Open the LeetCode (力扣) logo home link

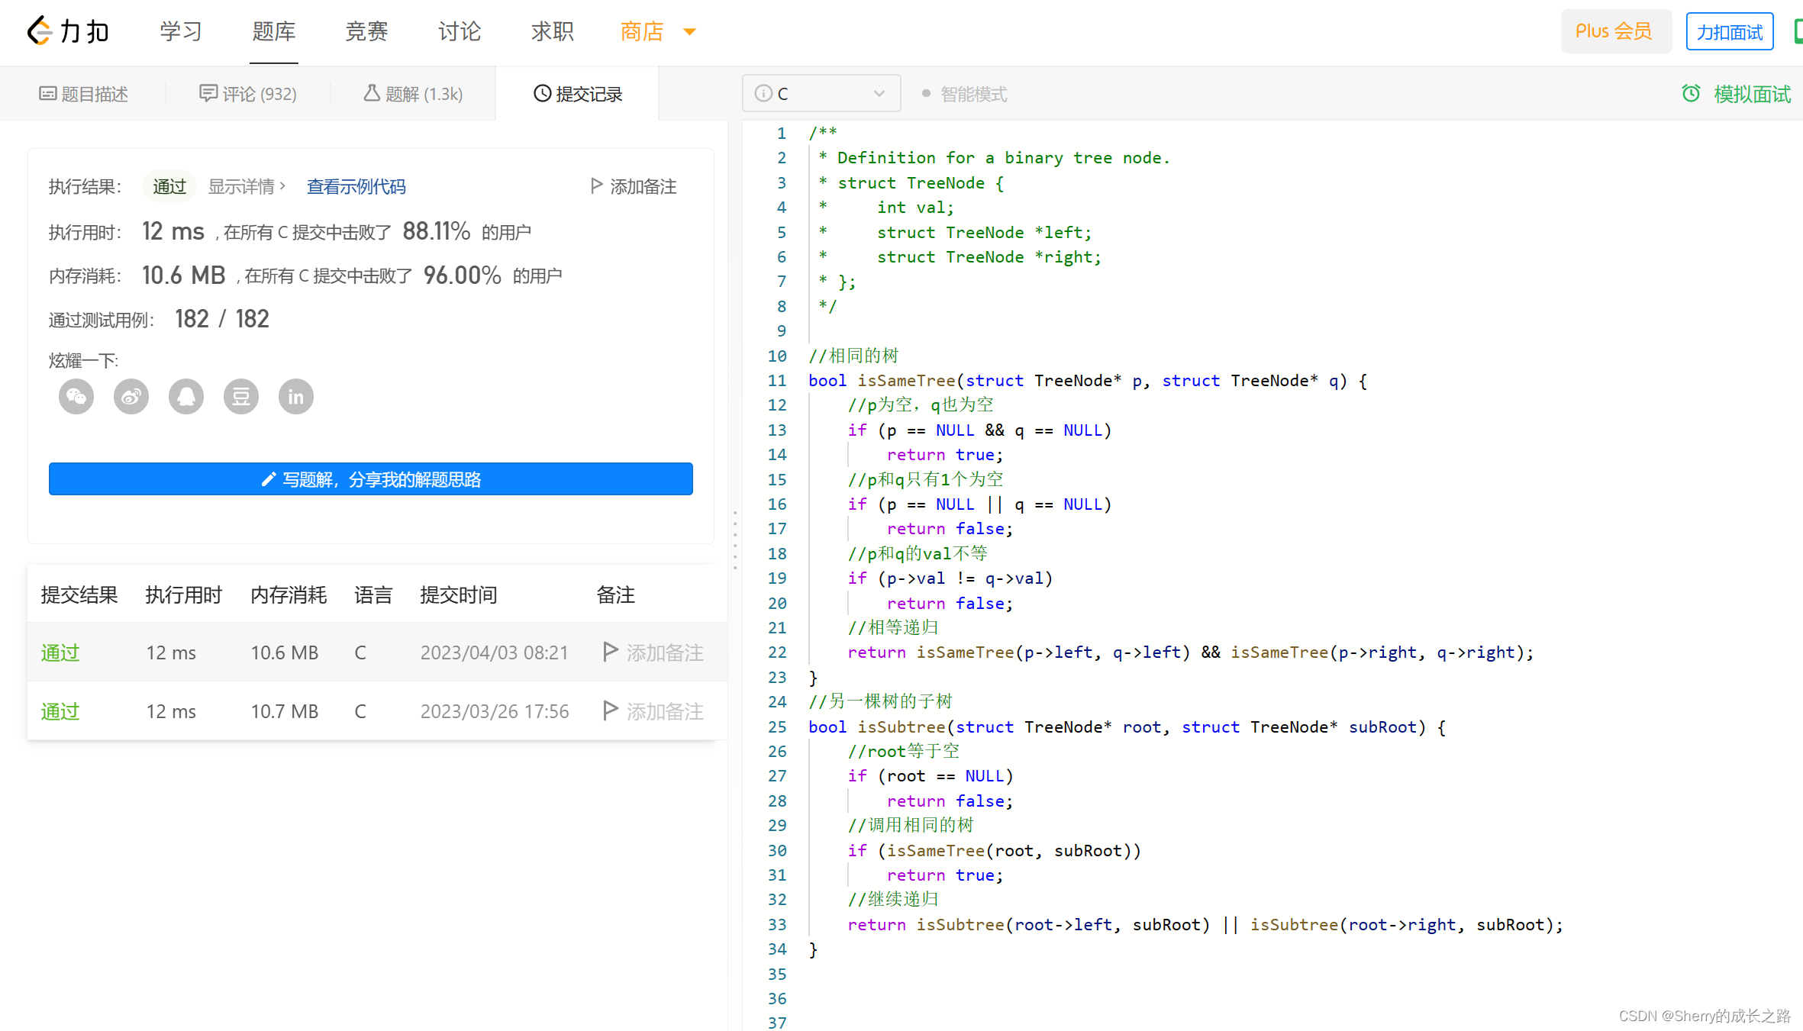[69, 31]
